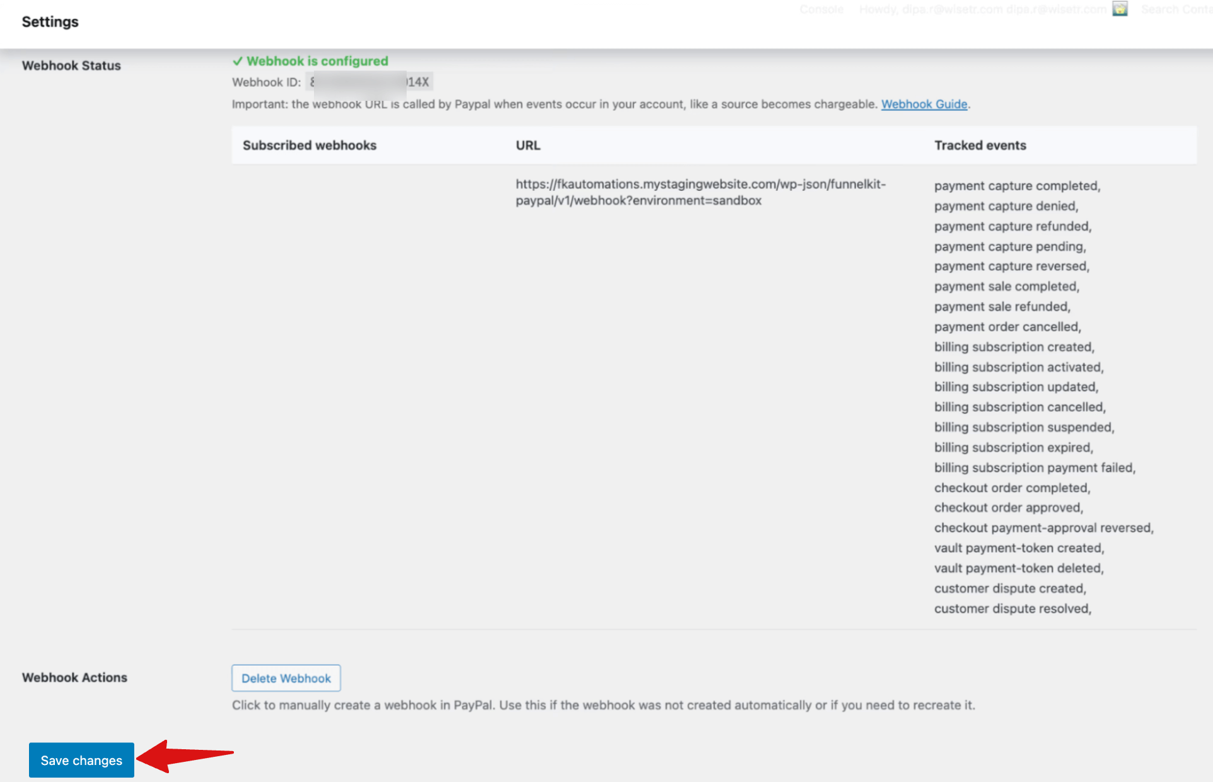Click the payment capture completed event
Screen dimensions: 1213x782
pyautogui.click(x=1016, y=186)
